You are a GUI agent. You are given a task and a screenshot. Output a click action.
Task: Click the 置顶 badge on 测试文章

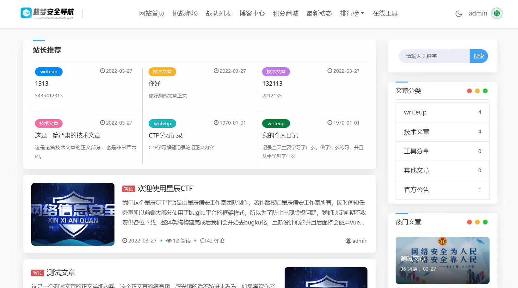tap(38, 273)
